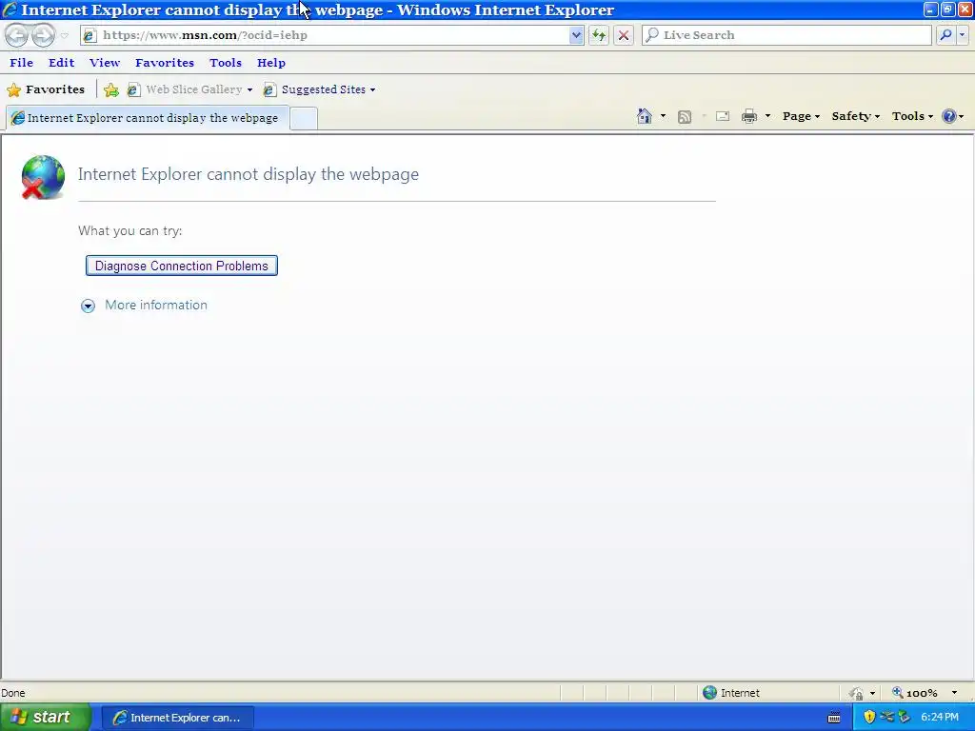Click the 'What you can try:' text

[129, 230]
